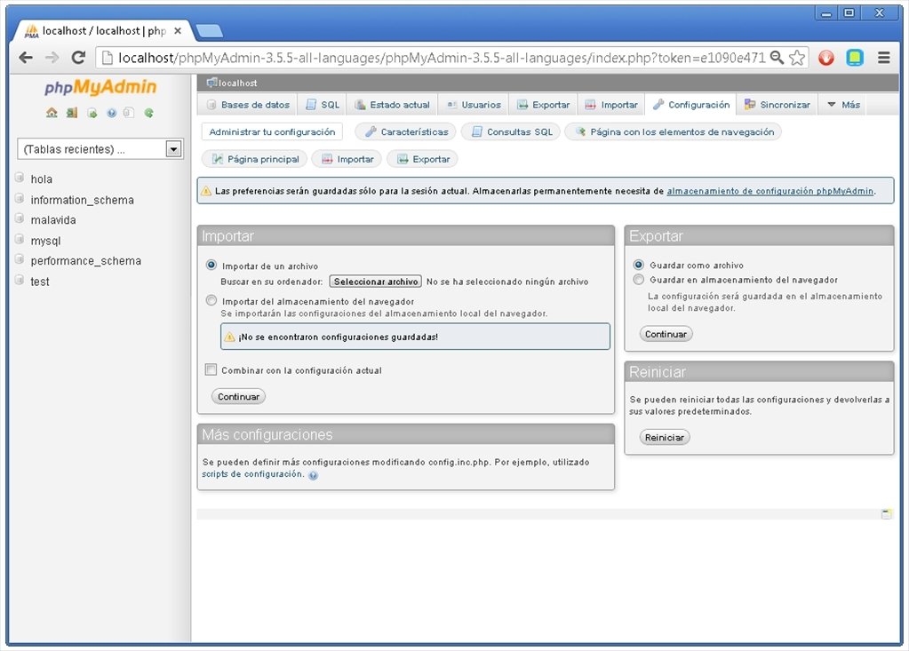
Task: Select Guardar en almacenamiento del navegador radio
Action: click(639, 280)
